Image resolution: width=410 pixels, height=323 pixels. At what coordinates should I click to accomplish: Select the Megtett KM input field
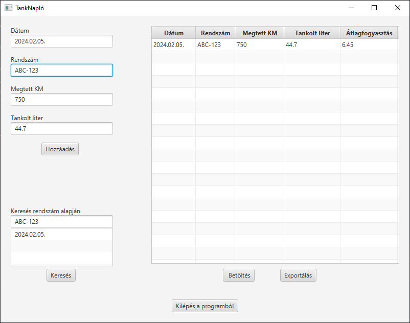pos(61,100)
